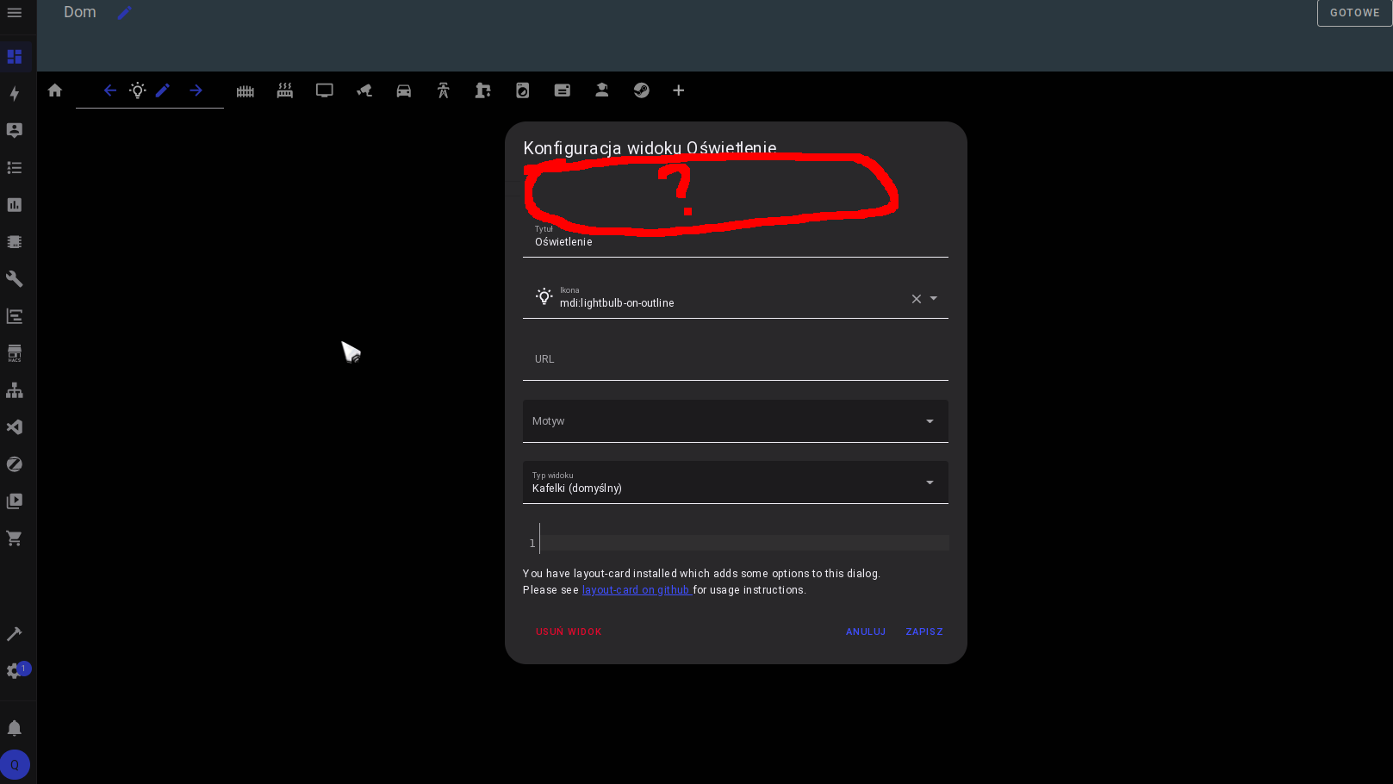Image resolution: width=1393 pixels, height=784 pixels.
Task: Select the Steam view tab icon
Action: pyautogui.click(x=642, y=90)
